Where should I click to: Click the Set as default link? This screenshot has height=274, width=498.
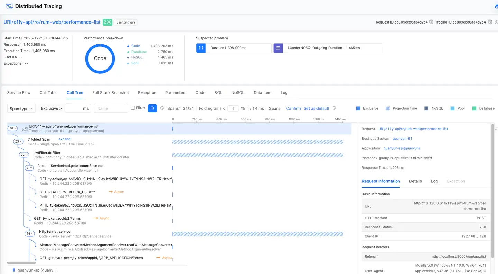tap(316, 109)
